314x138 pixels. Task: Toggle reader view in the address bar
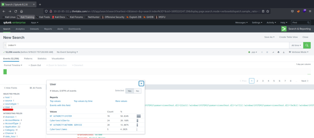[263, 11]
